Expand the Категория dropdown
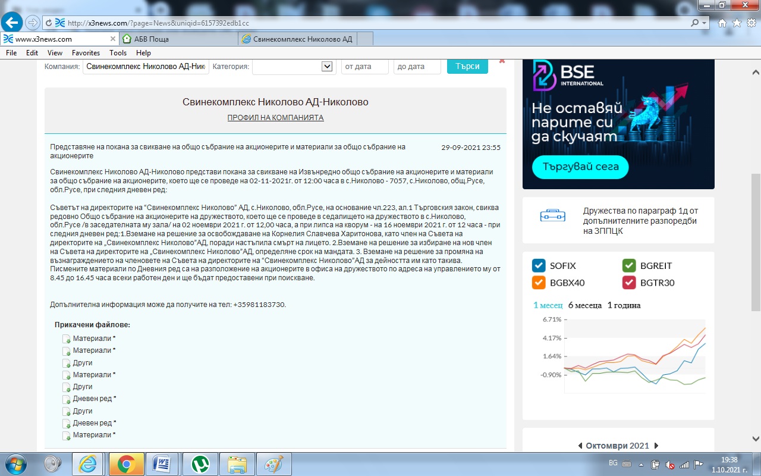Viewport: 761px width, 476px height. (326, 67)
